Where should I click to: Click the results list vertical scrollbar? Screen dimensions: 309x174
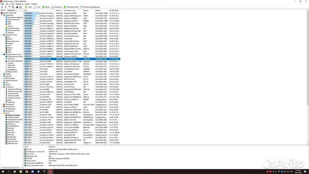(307, 64)
